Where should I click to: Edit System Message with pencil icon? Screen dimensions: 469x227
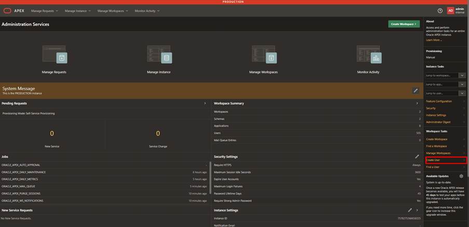416,91
